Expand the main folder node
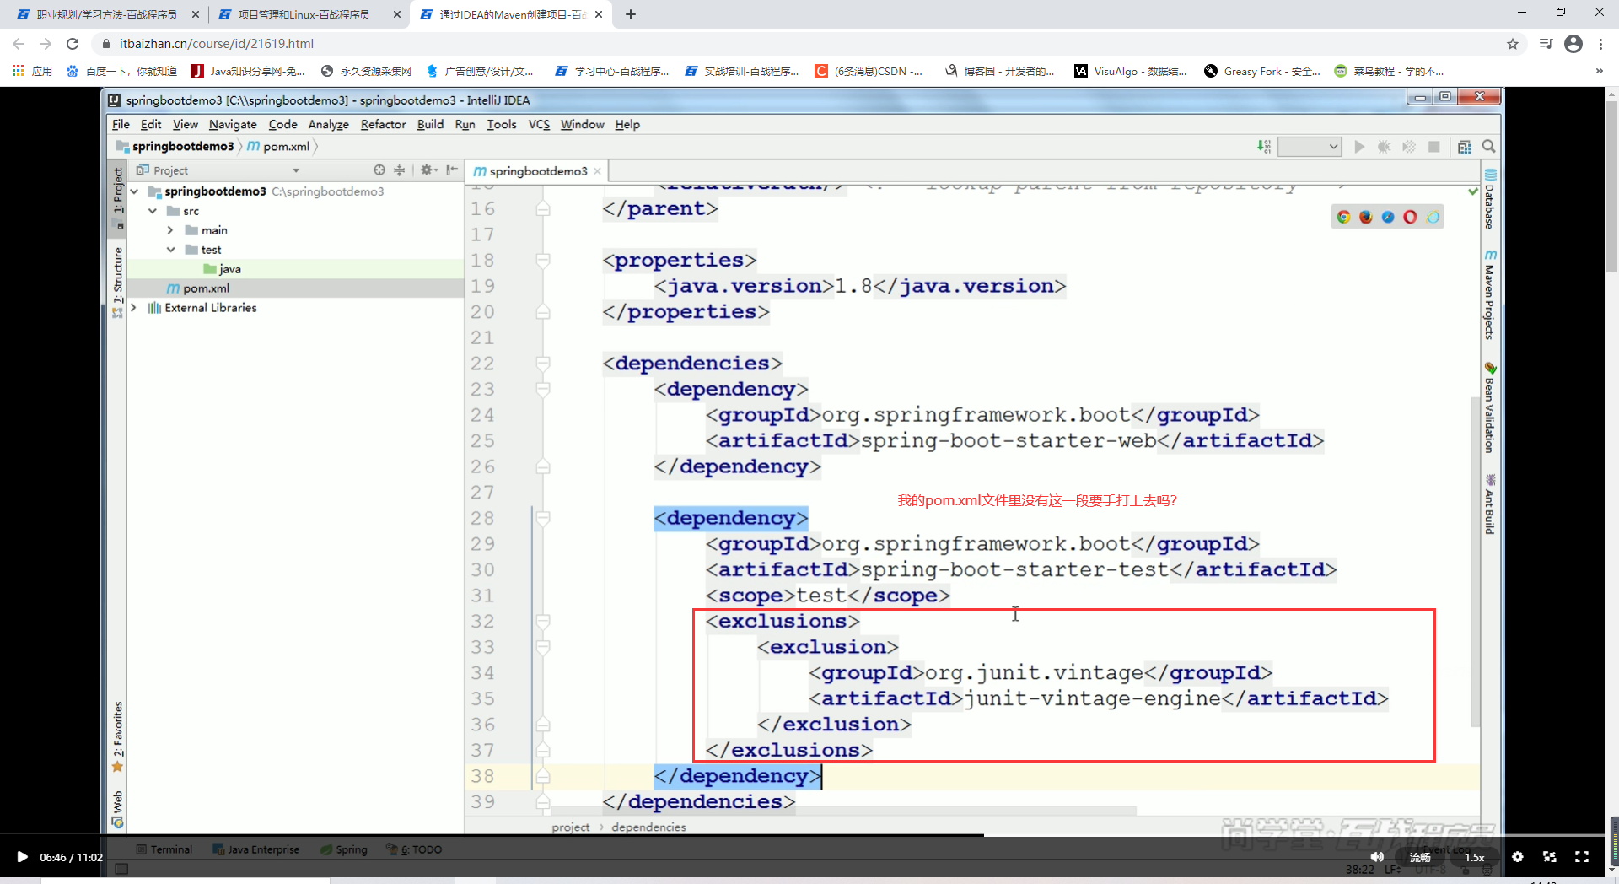Viewport: 1619px width, 884px height. [170, 230]
